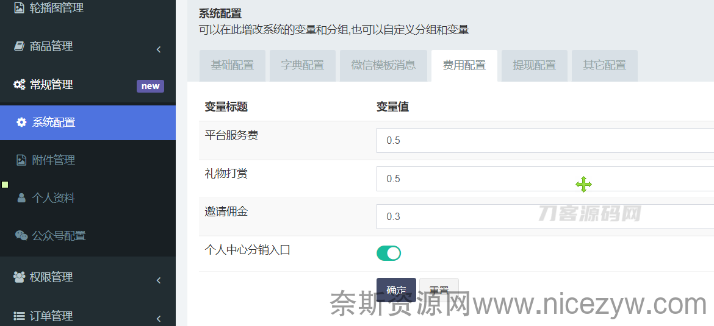Open the 其它配置 tab
This screenshot has width=714, height=326.
tap(605, 65)
